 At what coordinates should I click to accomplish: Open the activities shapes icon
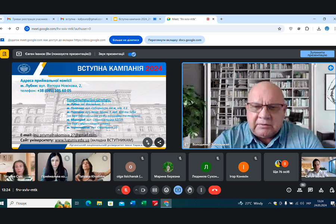click(x=321, y=190)
